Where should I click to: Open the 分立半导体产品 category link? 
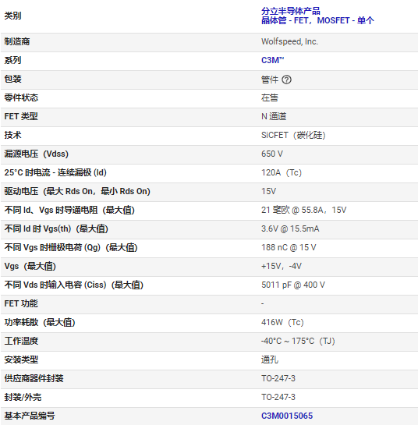coord(291,11)
